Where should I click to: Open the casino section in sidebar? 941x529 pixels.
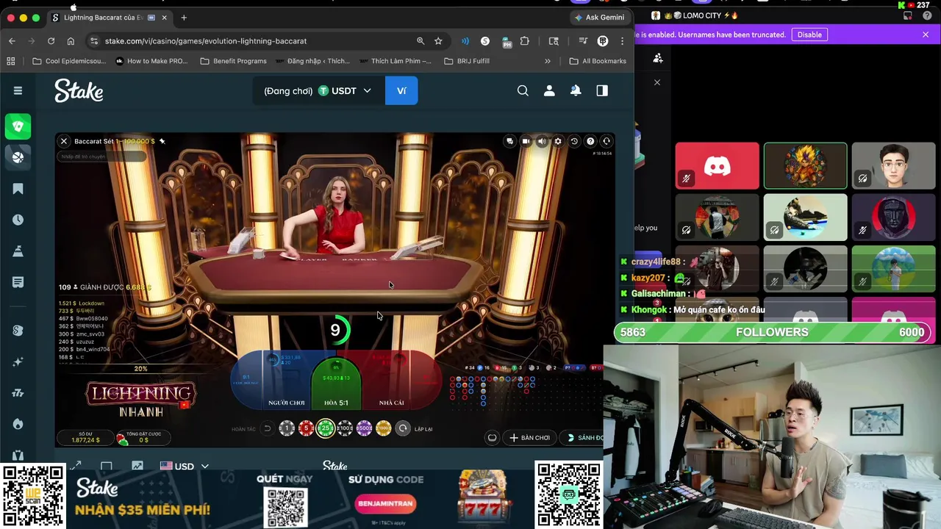tap(18, 126)
